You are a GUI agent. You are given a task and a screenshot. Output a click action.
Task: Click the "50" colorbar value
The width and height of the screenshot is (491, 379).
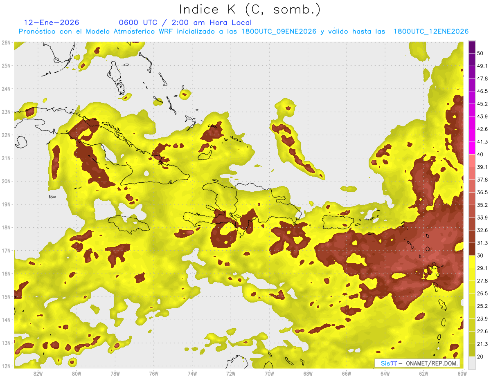480,54
